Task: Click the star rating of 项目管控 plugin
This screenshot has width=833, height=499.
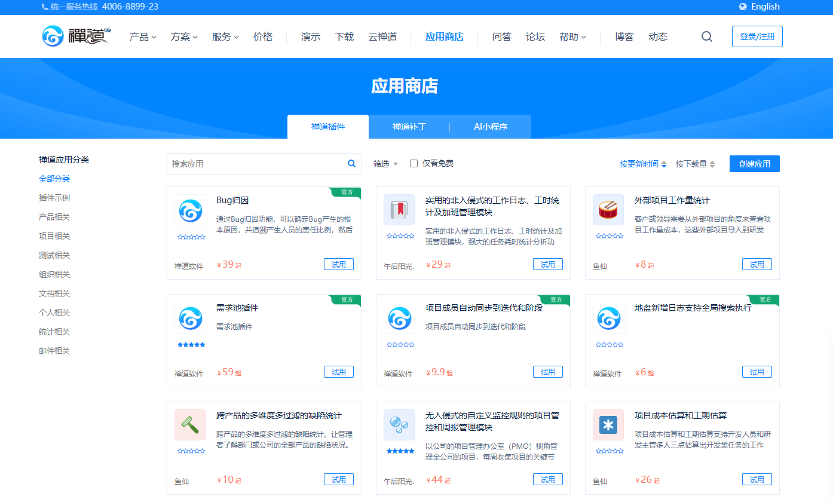Action: pos(400,451)
